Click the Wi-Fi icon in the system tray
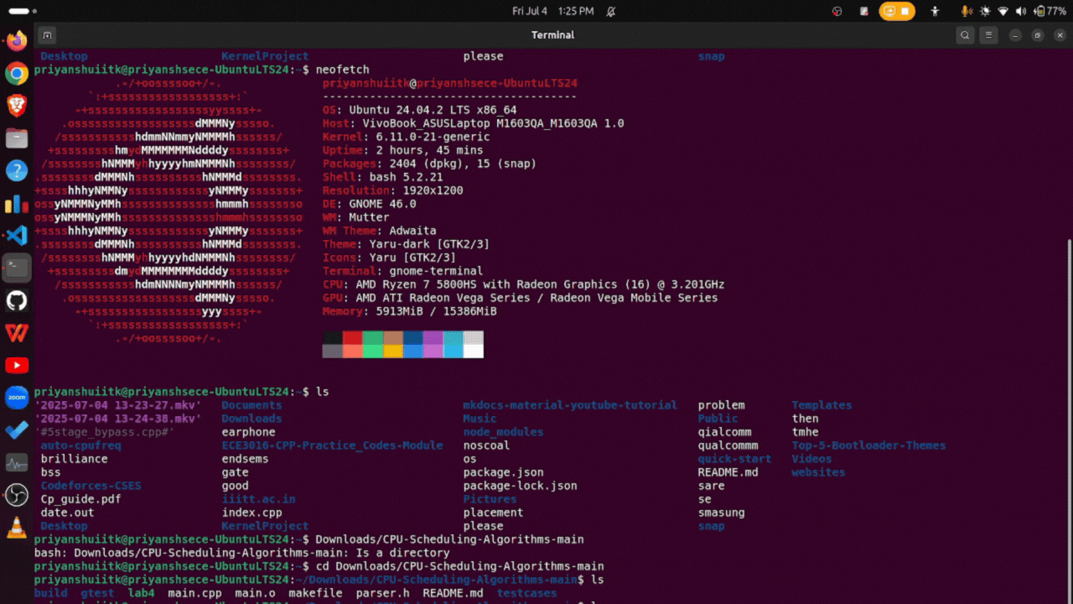1073x604 pixels. 1003,11
